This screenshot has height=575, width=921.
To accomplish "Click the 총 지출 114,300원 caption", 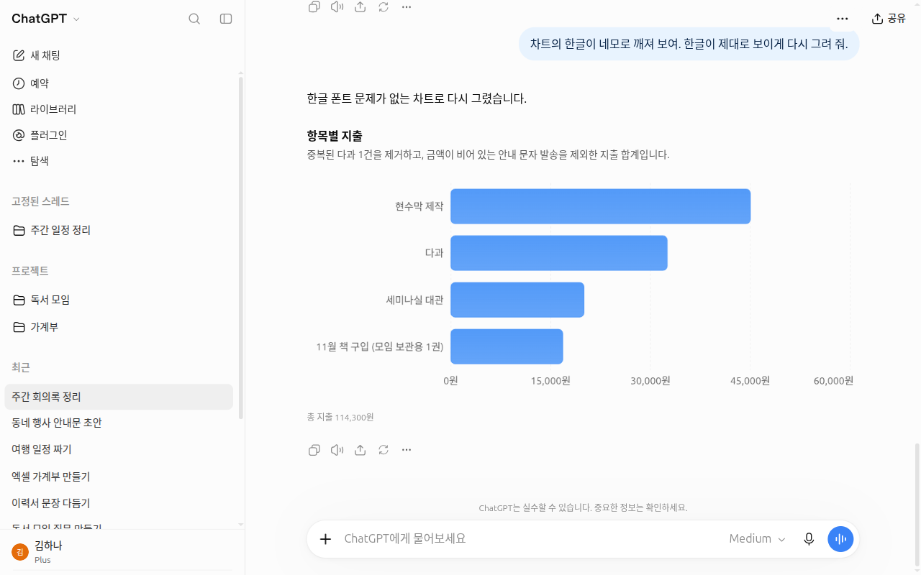I will coord(340,417).
